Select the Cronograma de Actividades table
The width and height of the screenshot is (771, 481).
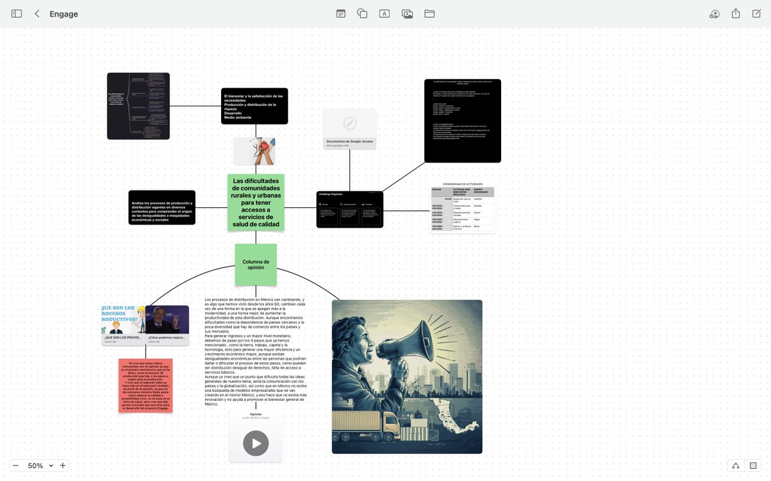pos(463,208)
